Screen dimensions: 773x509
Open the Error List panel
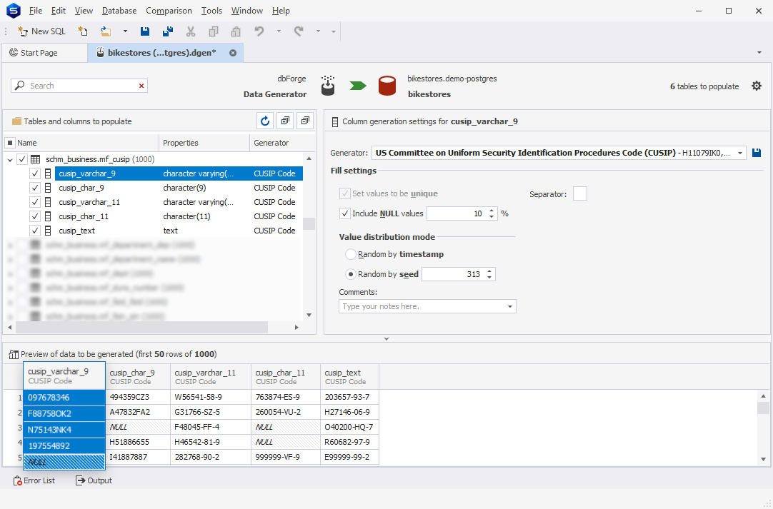pos(34,480)
